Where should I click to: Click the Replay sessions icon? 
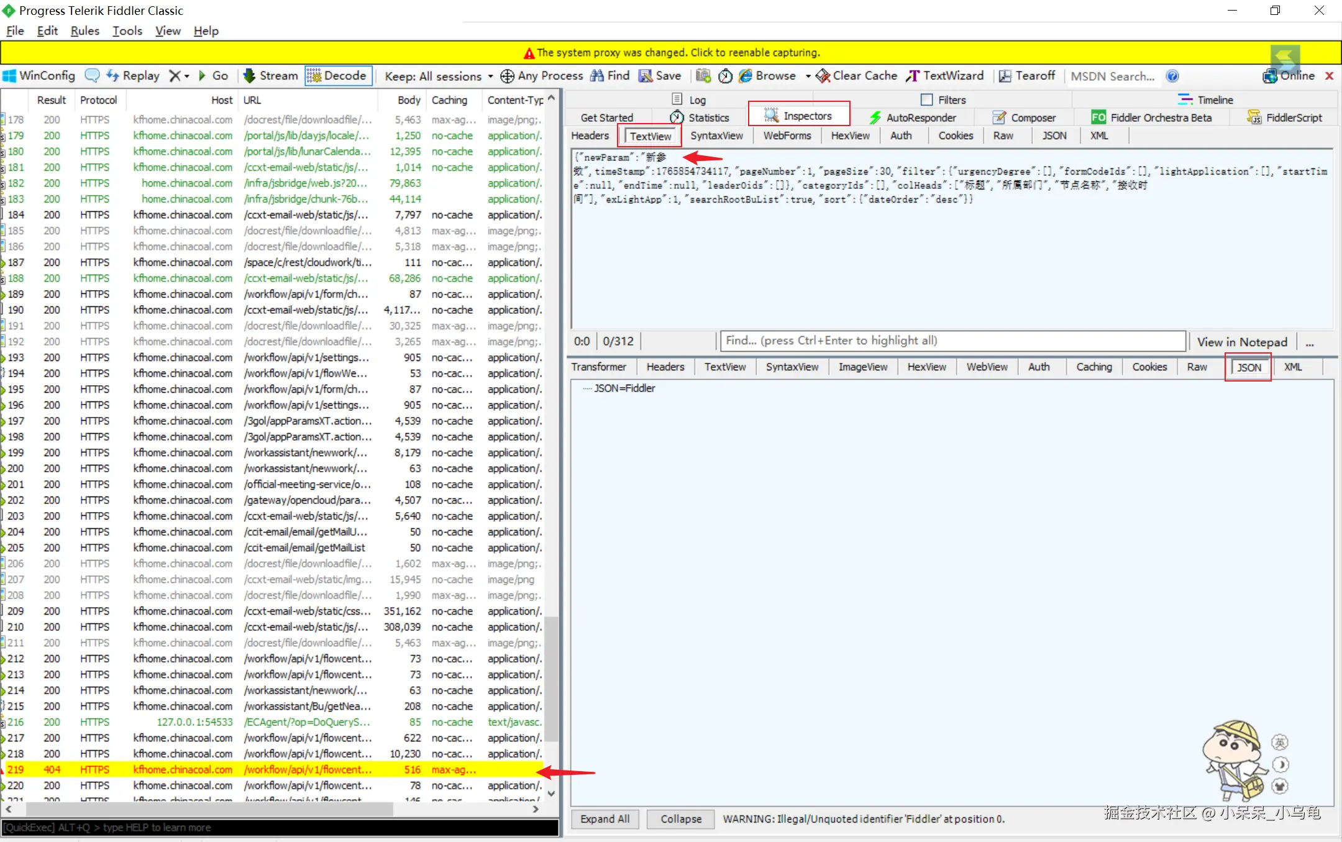(112, 76)
